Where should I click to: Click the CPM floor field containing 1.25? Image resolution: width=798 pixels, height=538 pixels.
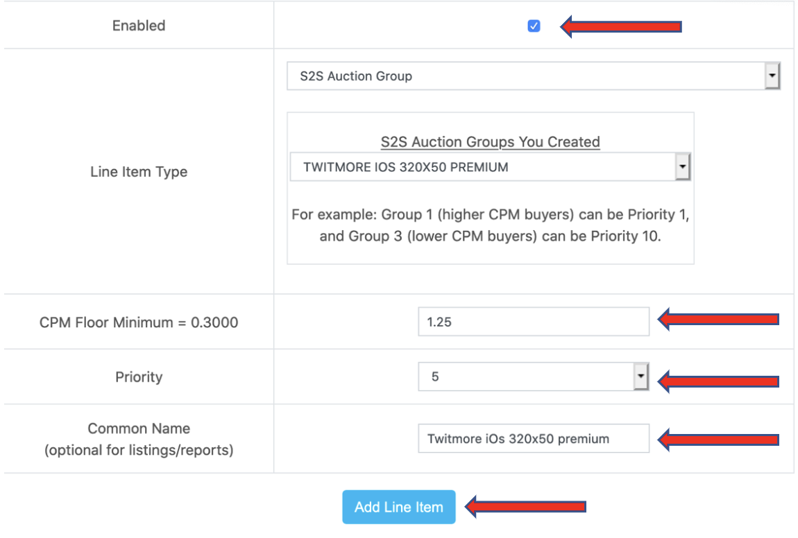(x=533, y=322)
